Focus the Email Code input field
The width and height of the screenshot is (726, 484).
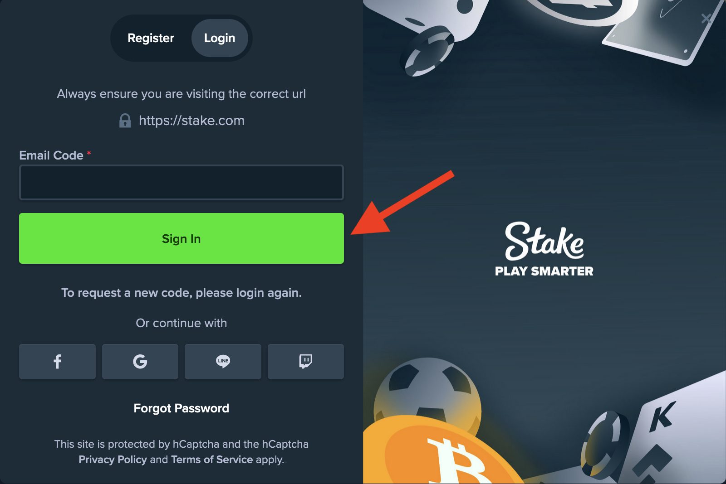(181, 182)
